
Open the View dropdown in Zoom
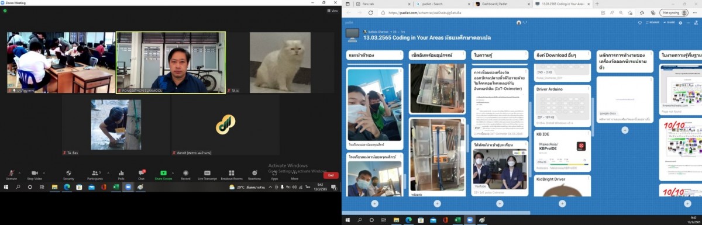333,11
